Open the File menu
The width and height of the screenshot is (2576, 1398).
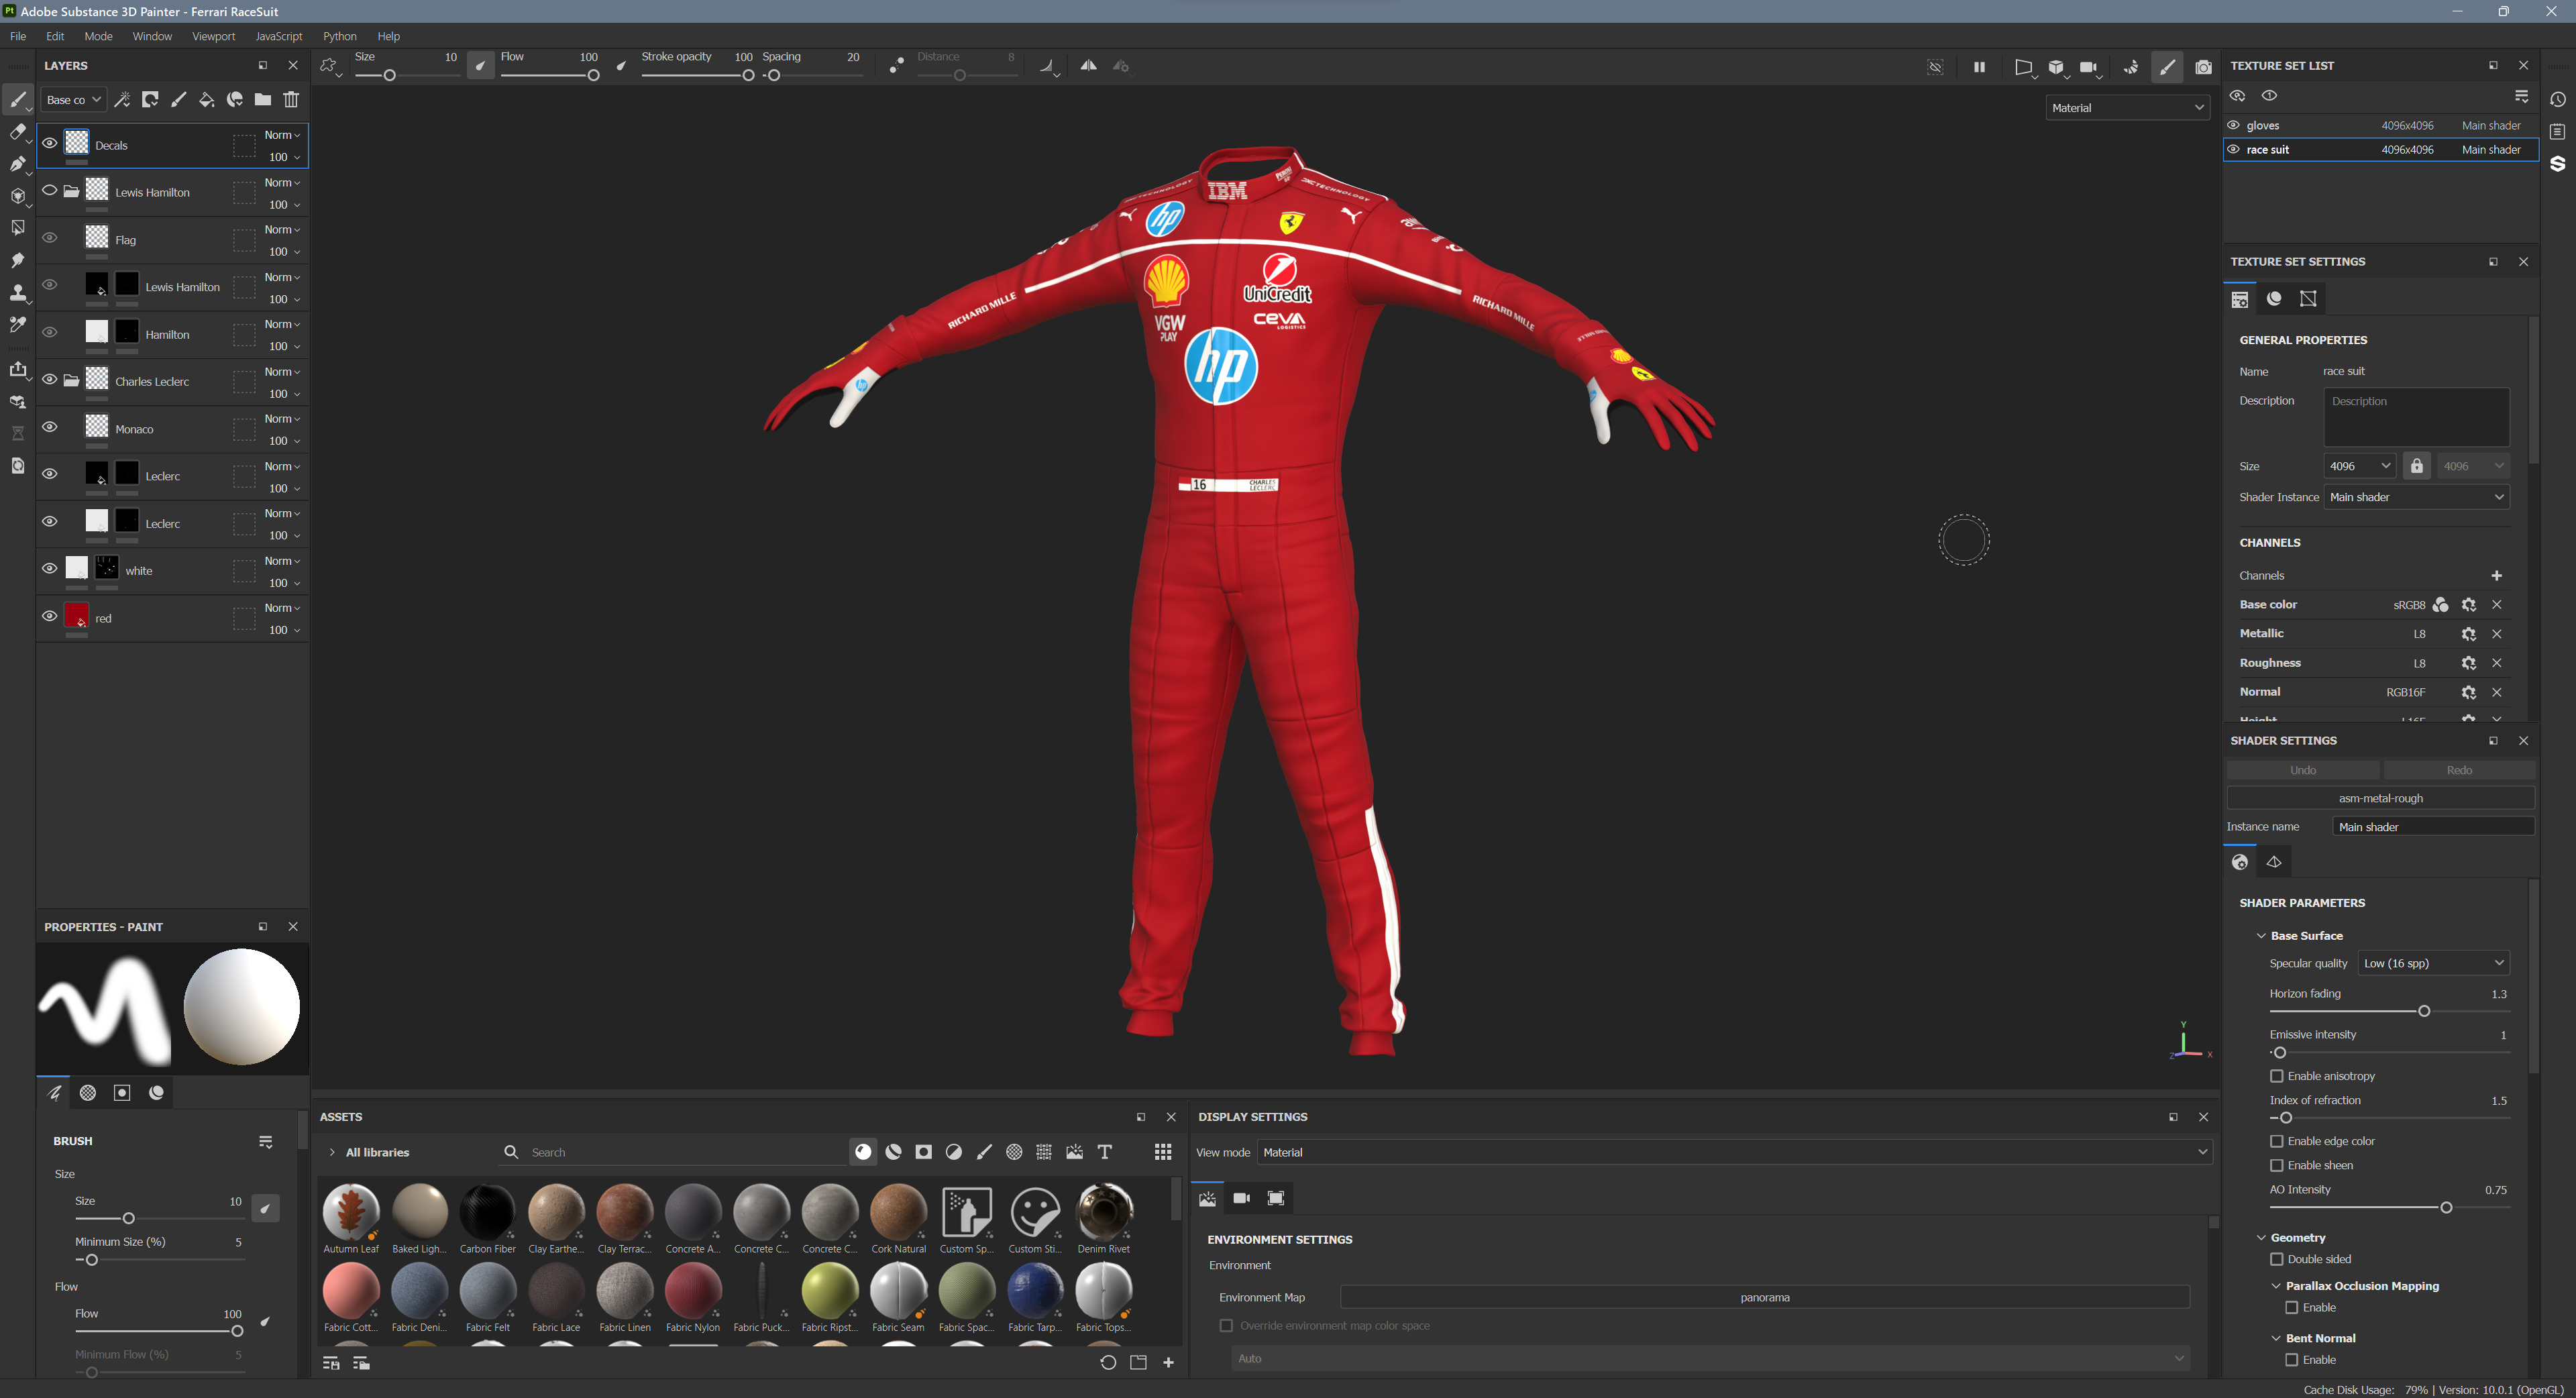coord(18,36)
